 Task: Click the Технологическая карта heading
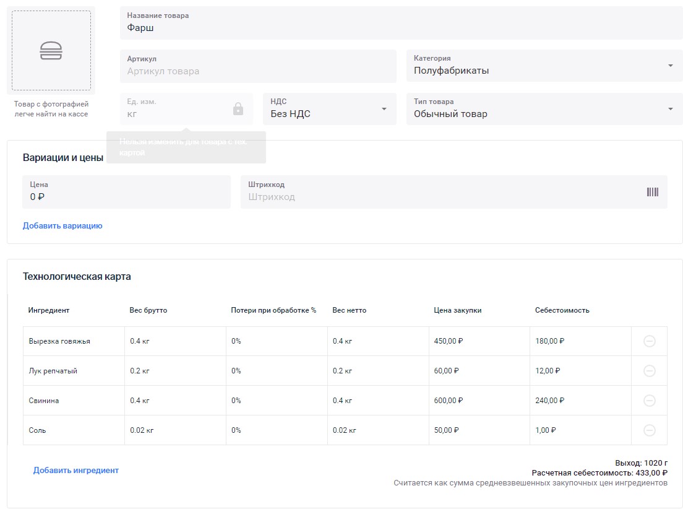pyautogui.click(x=77, y=277)
